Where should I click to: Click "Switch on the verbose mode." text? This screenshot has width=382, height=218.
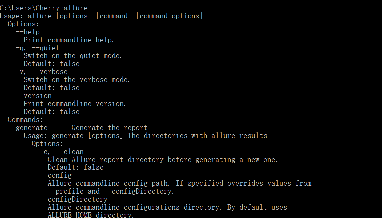[x=77, y=79]
